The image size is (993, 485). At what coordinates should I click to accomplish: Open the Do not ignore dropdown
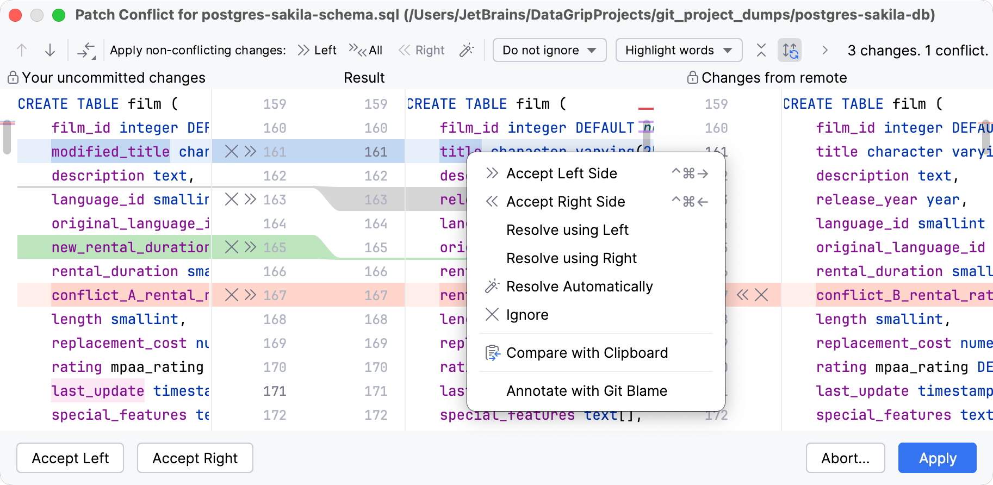(549, 51)
